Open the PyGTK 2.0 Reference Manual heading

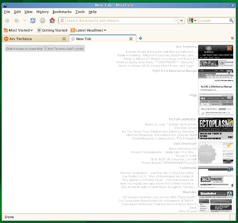175,71
